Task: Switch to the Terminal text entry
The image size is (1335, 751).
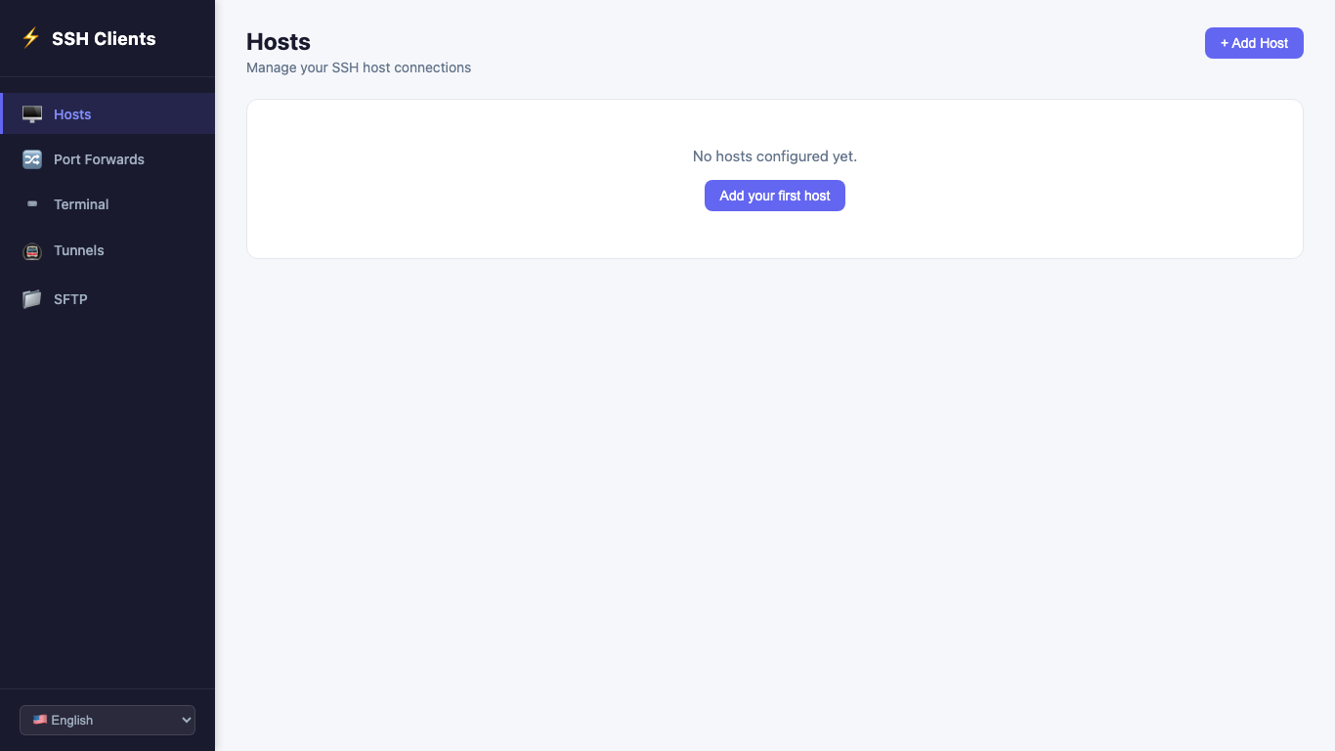Action: 81,204
